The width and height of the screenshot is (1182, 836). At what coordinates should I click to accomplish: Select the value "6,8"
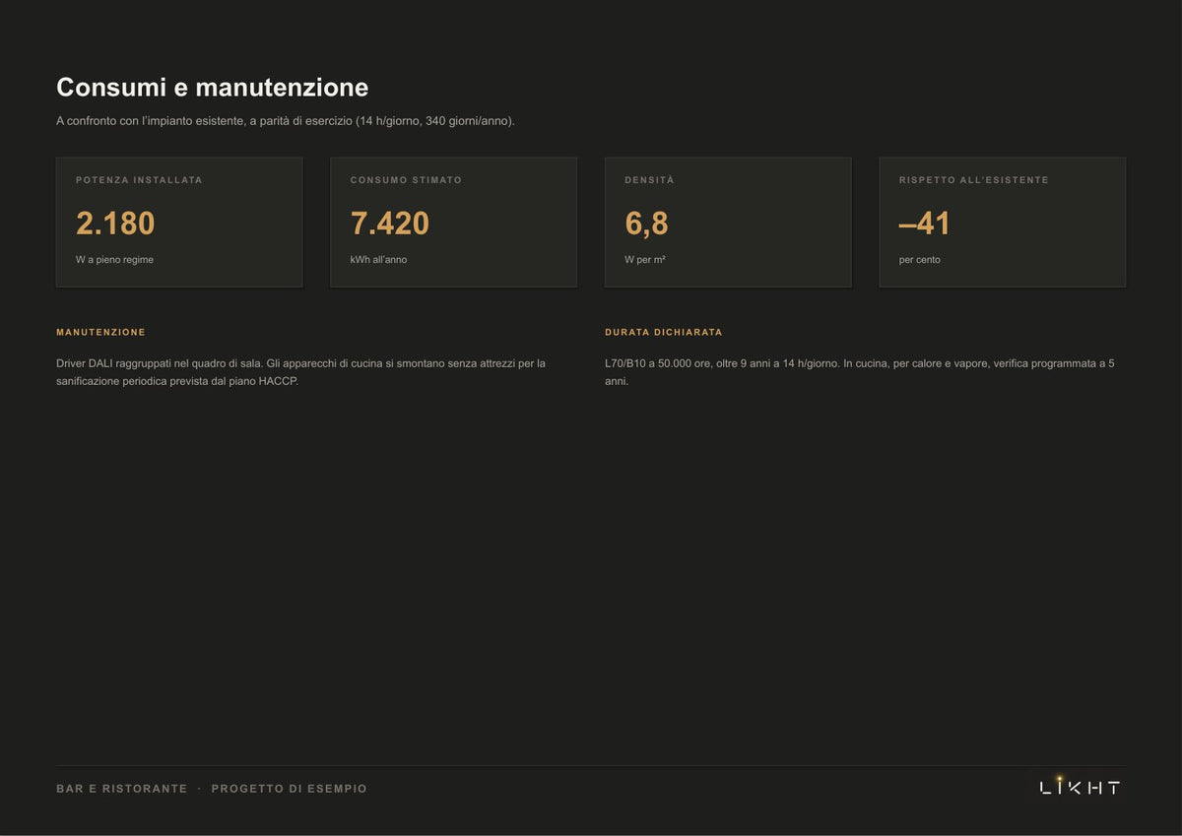(646, 224)
